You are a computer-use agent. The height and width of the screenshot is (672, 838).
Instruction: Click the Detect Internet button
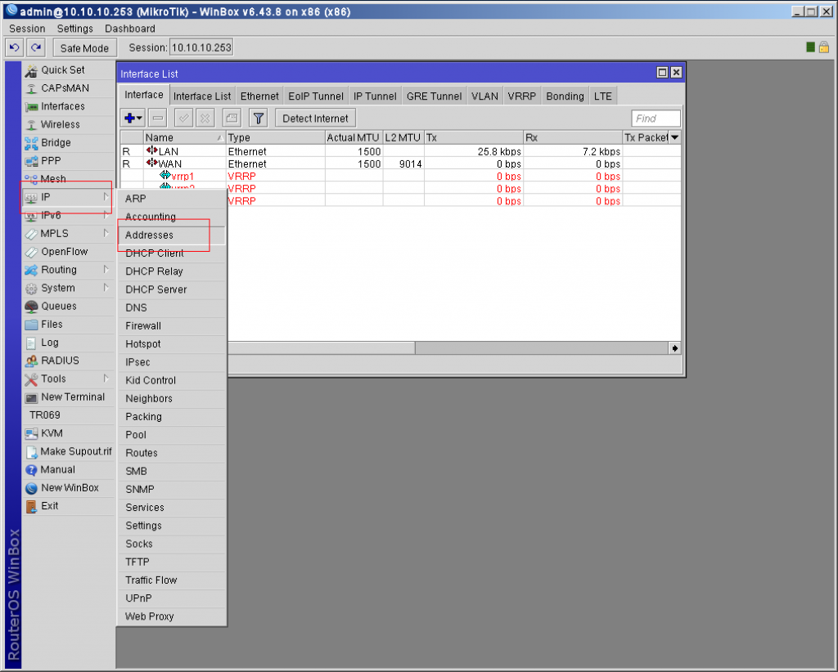point(315,119)
